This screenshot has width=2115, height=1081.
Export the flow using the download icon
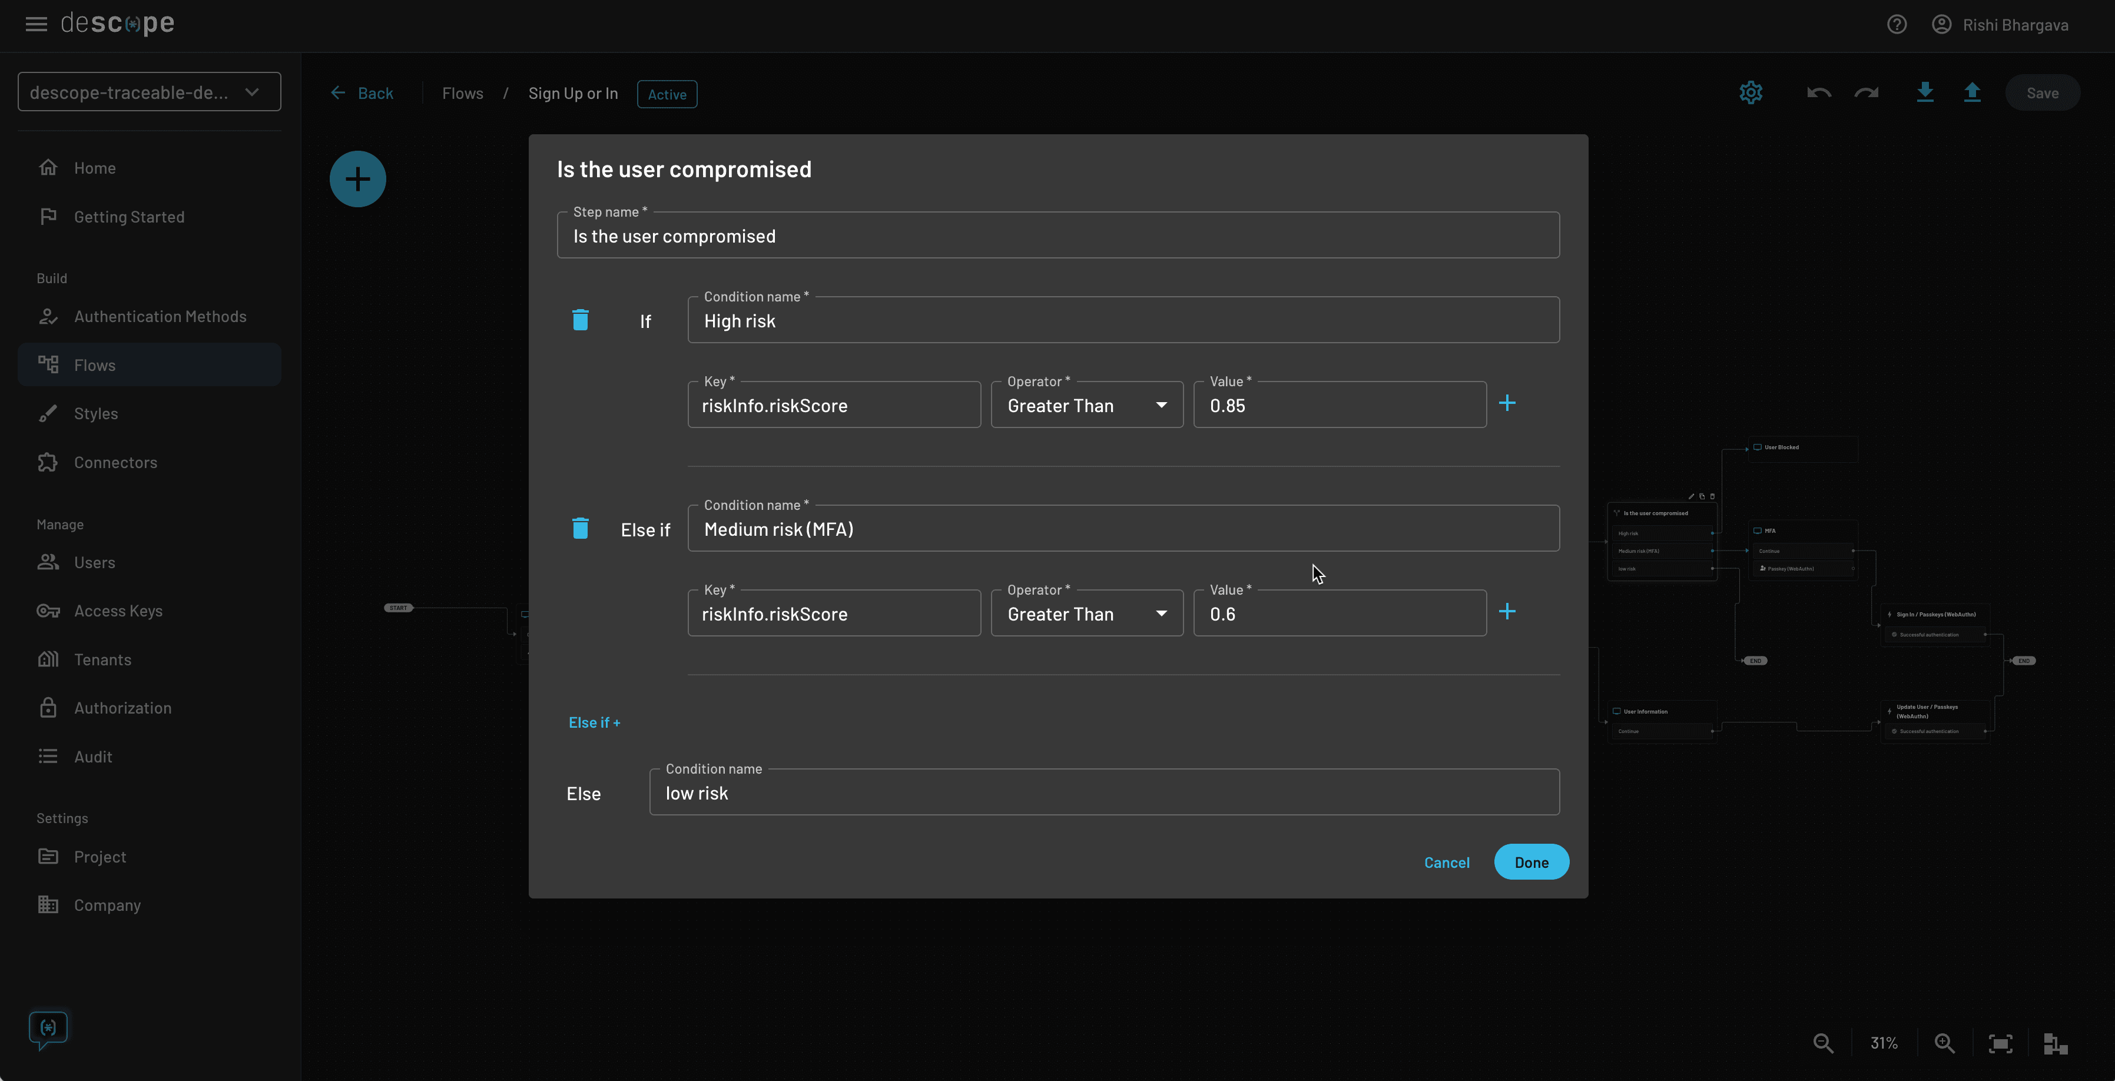[1925, 93]
